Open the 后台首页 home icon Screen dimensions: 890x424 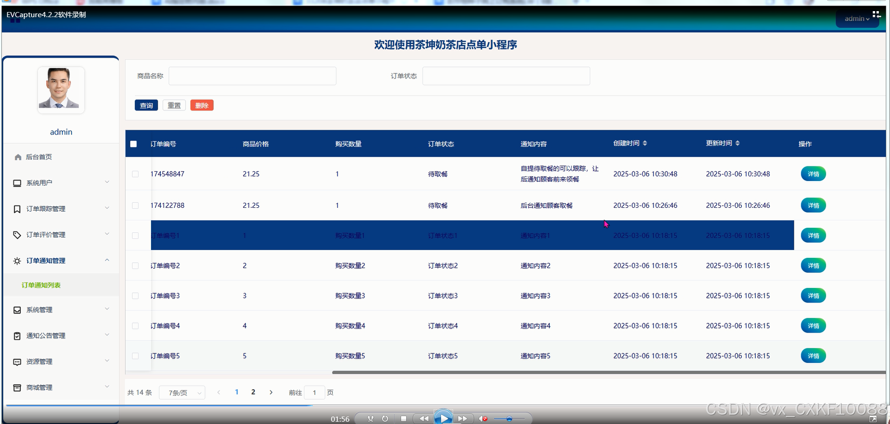[18, 157]
